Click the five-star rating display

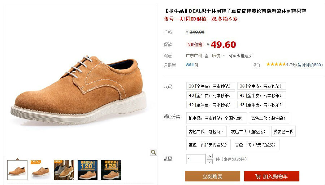276,64
